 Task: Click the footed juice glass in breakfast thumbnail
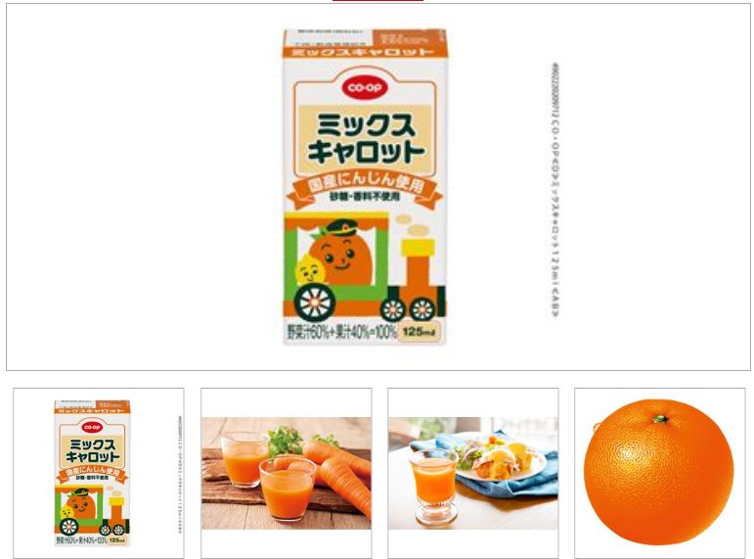point(434,487)
